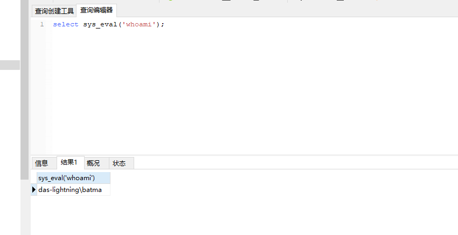
Task: Switch to the 查询创建工具 tab
Action: tap(54, 11)
